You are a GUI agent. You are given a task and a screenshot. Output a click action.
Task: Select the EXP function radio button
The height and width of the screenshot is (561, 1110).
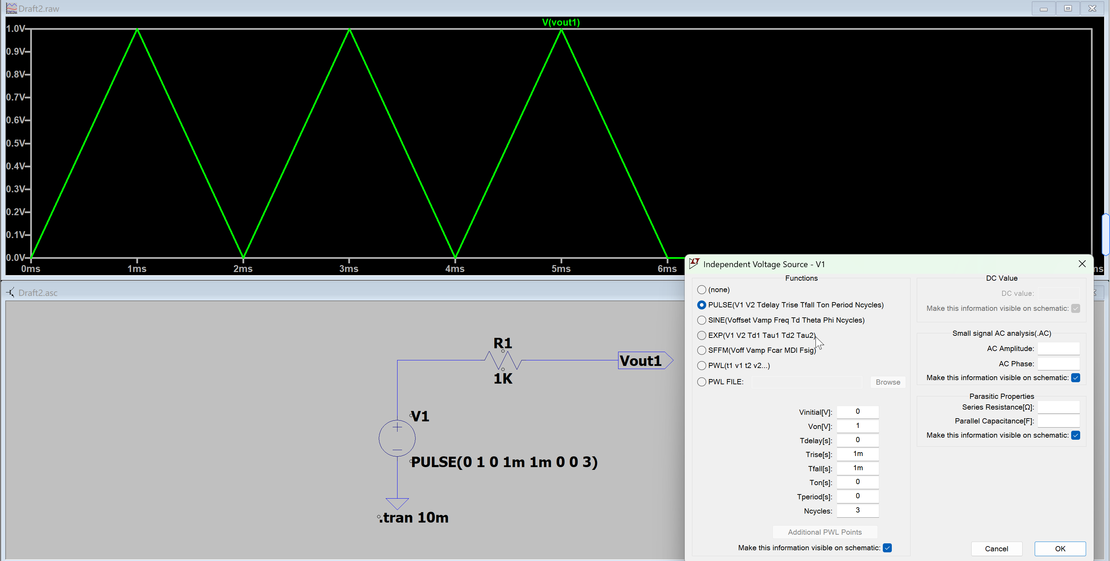[x=701, y=335]
